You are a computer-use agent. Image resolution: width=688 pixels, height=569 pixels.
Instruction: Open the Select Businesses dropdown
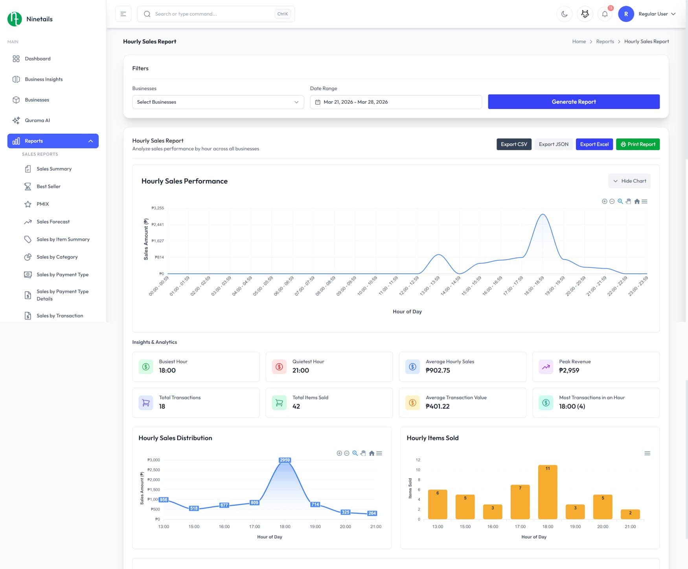pos(218,102)
